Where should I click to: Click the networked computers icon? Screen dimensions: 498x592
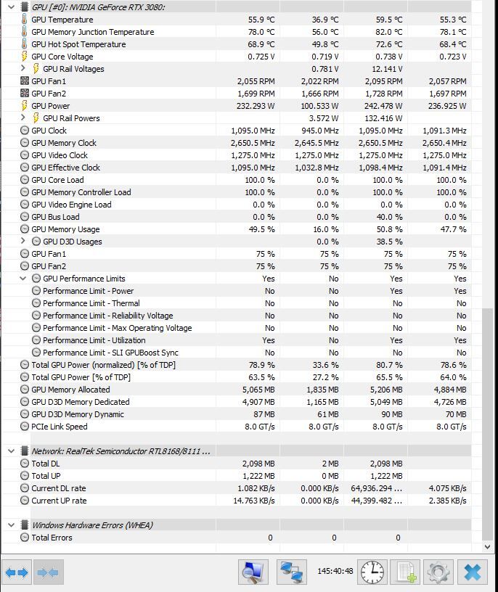tap(292, 572)
